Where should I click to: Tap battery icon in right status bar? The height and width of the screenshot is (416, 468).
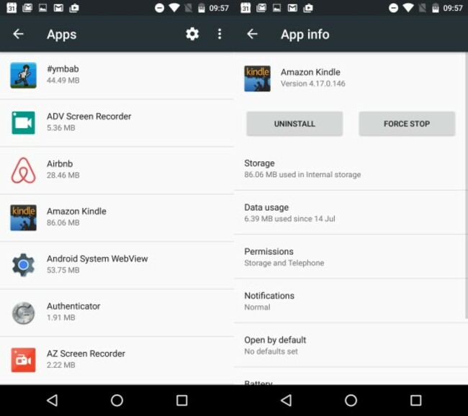[436, 8]
